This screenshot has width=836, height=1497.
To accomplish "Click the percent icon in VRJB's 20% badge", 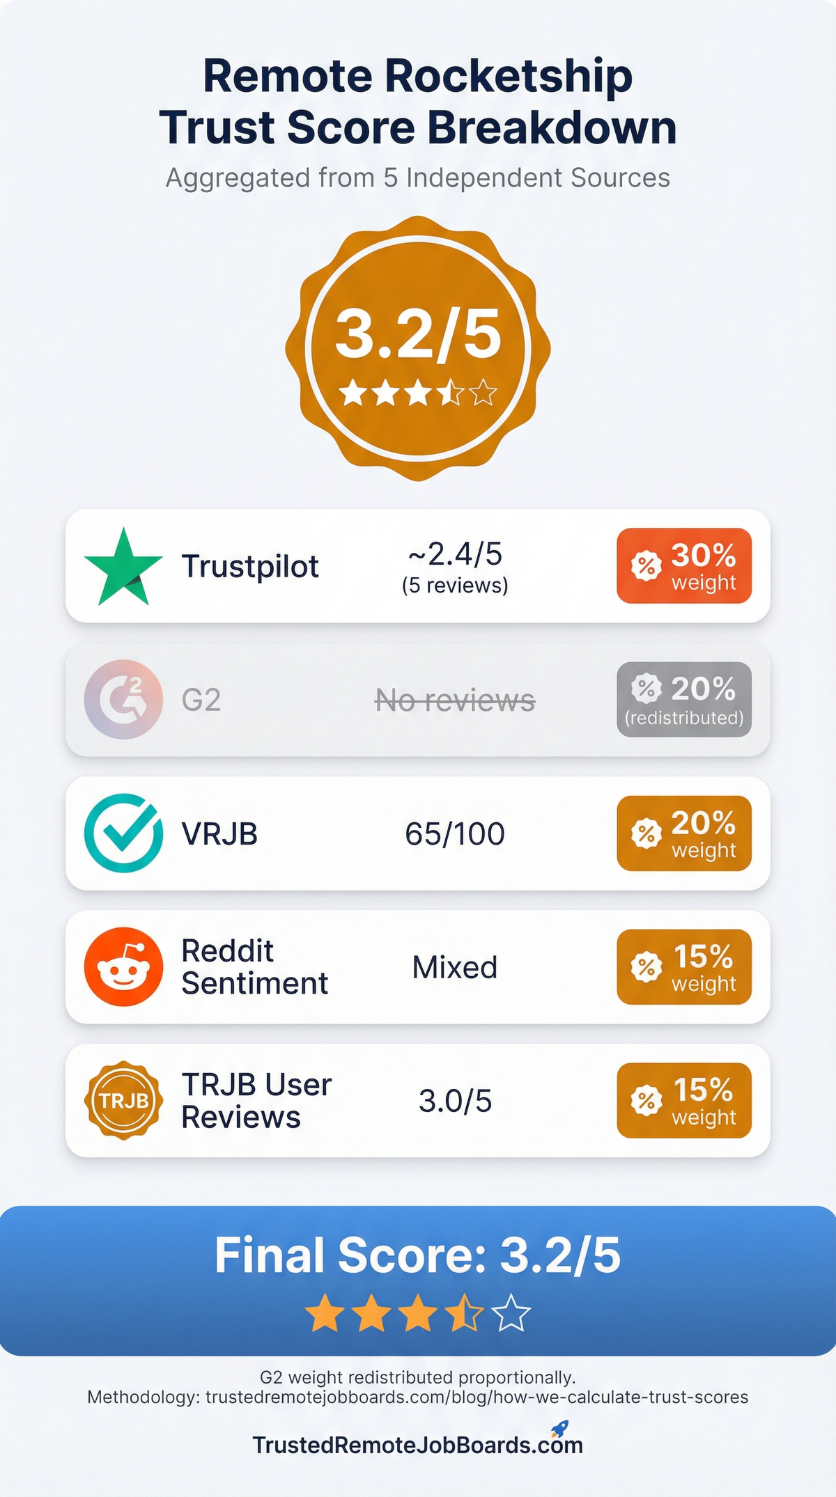I will 646,833.
